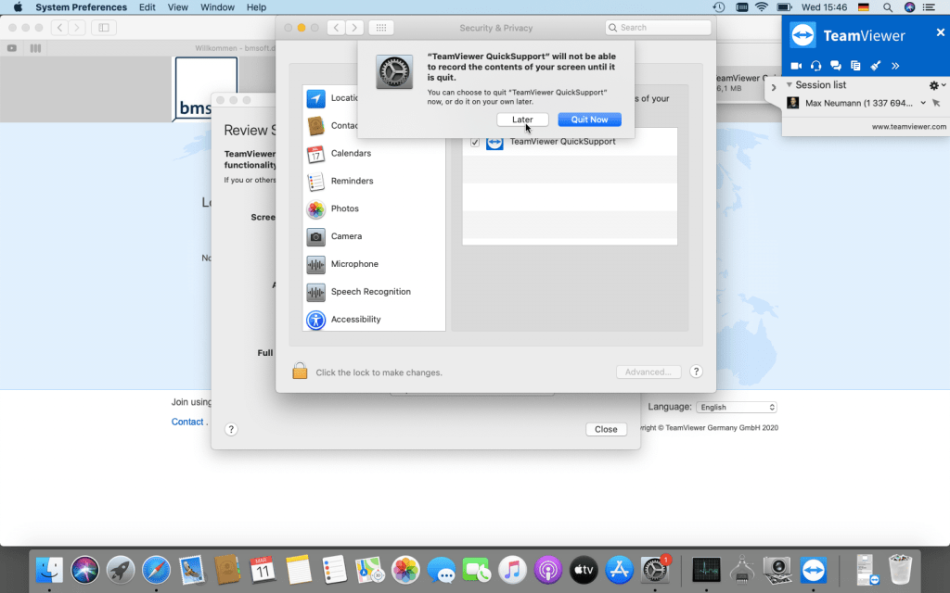
Task: Open Maps from the Dock
Action: coord(369,570)
